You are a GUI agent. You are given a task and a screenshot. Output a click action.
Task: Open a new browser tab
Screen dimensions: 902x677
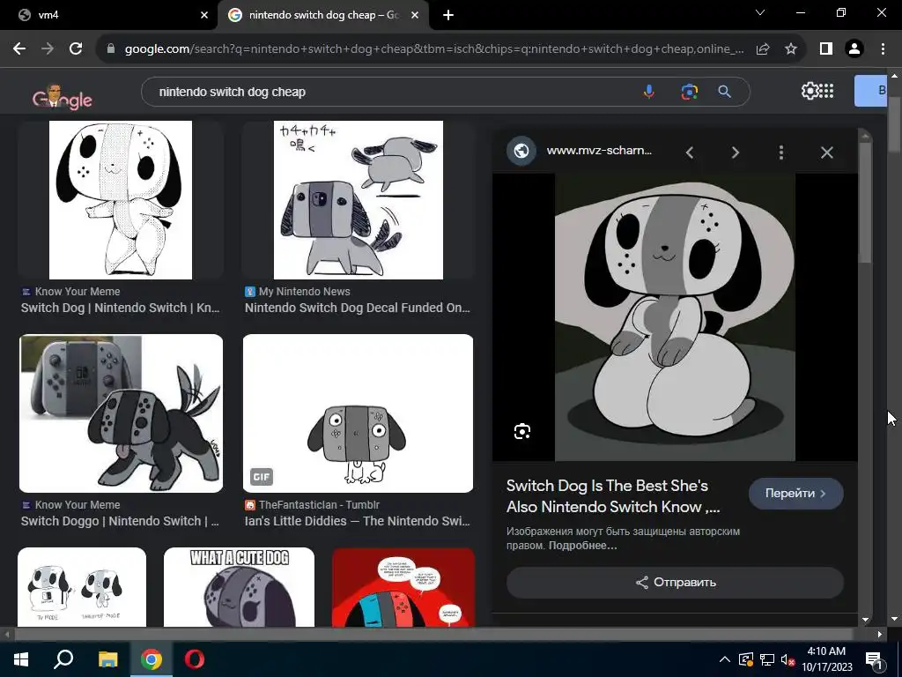tap(448, 16)
